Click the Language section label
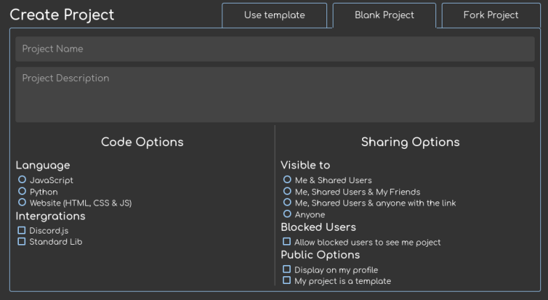 (x=43, y=165)
